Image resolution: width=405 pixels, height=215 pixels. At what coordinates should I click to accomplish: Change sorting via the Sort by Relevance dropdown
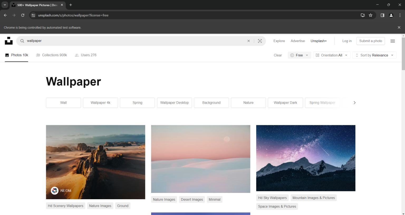pos(374,55)
